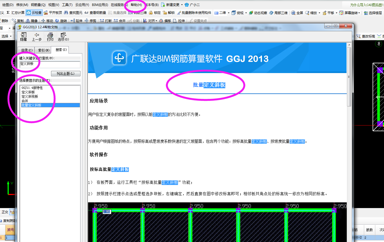Select topic GGJ11.4新特性
Screen dimensions: 384x242
point(32,88)
